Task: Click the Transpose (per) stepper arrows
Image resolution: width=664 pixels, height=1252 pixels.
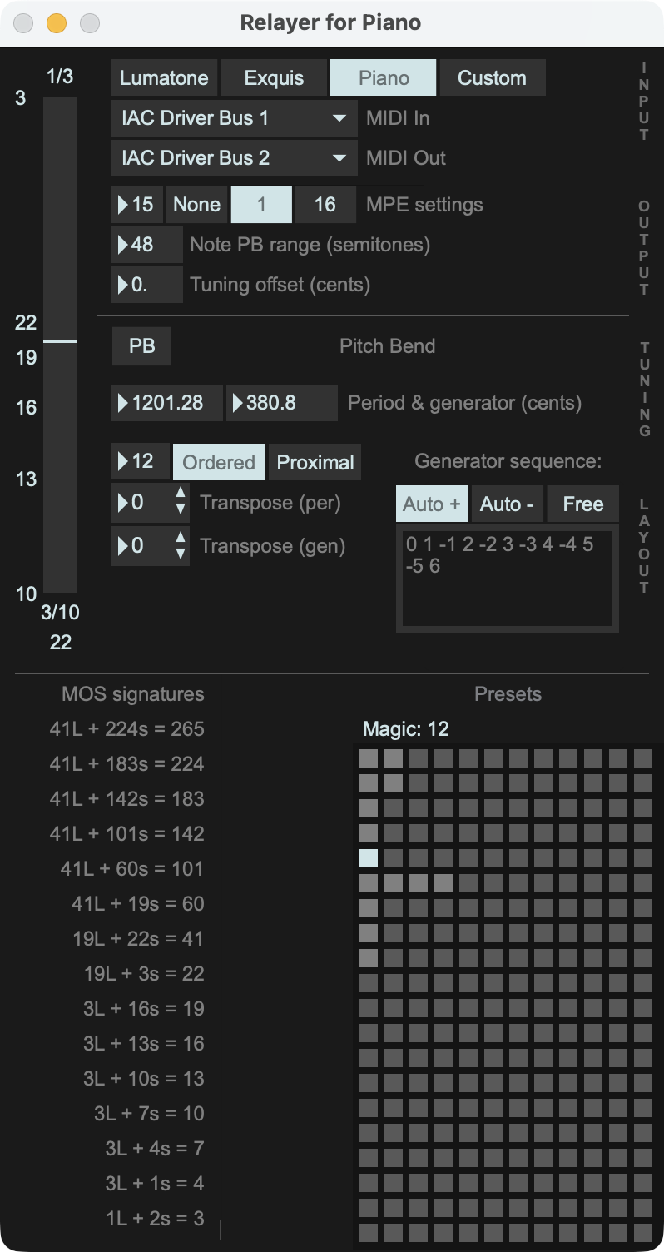Action: pyautogui.click(x=181, y=503)
